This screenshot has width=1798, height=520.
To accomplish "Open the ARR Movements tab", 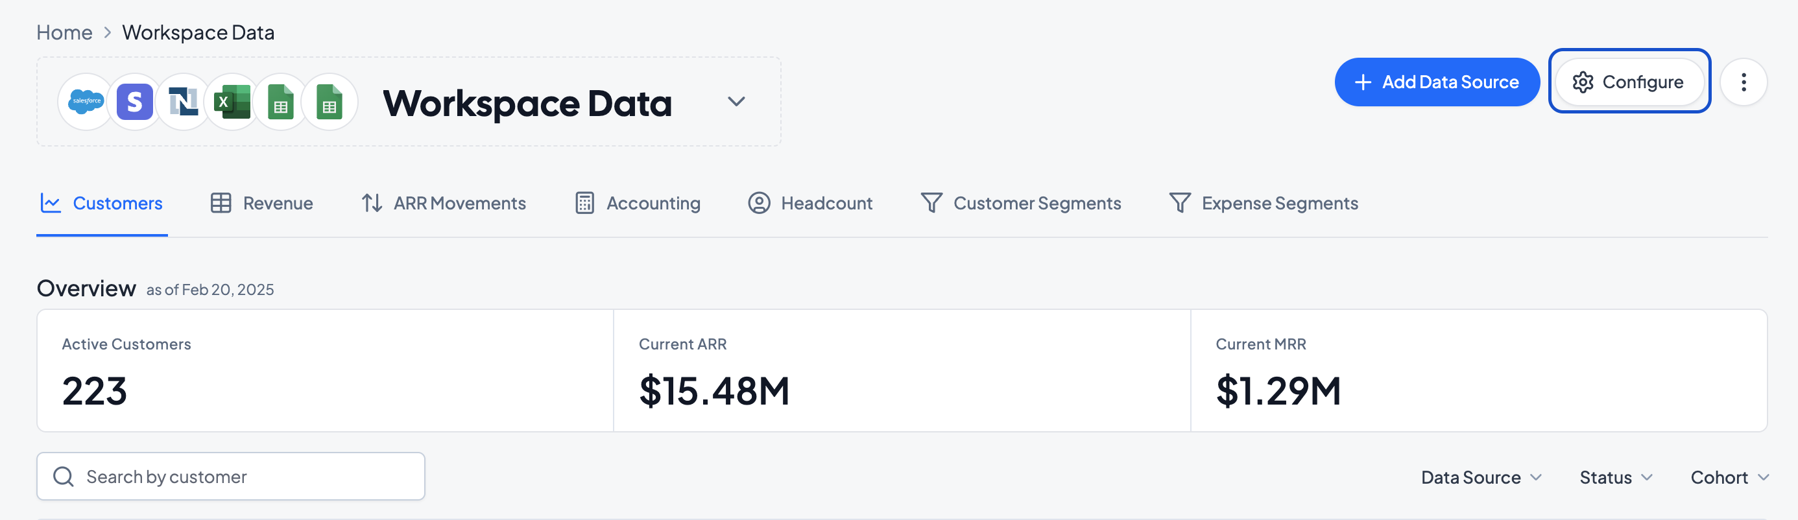I will [443, 203].
